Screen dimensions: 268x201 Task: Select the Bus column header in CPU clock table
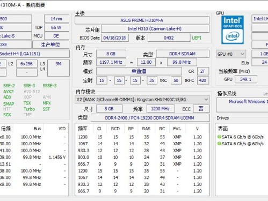(37, 129)
